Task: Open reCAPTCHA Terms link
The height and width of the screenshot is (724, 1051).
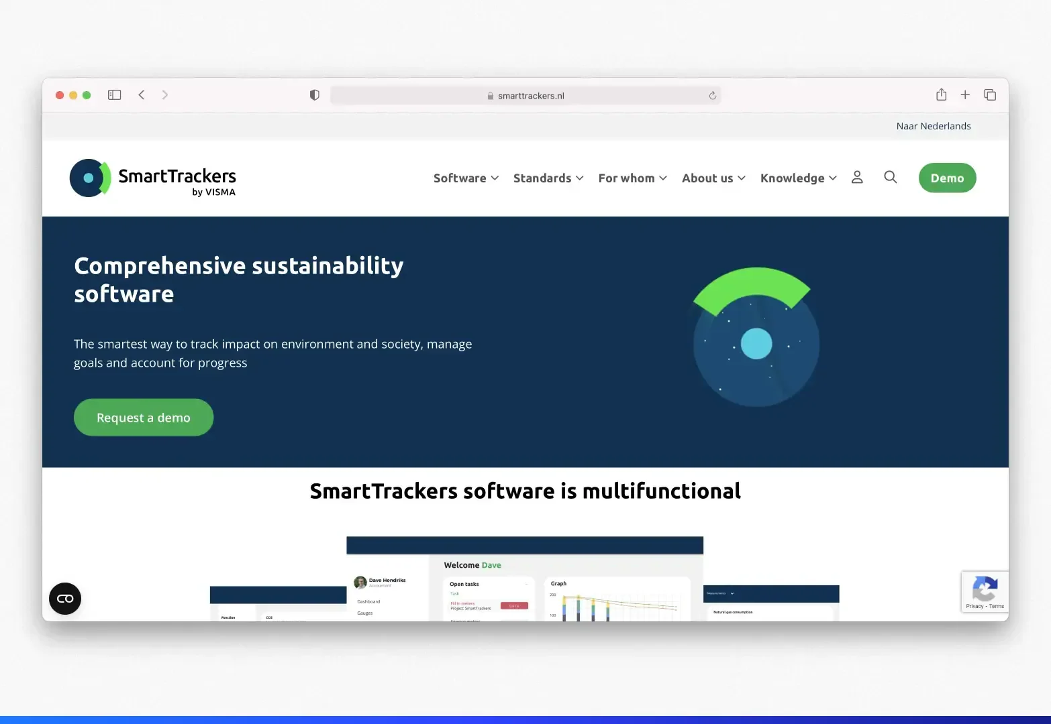Action: [997, 606]
